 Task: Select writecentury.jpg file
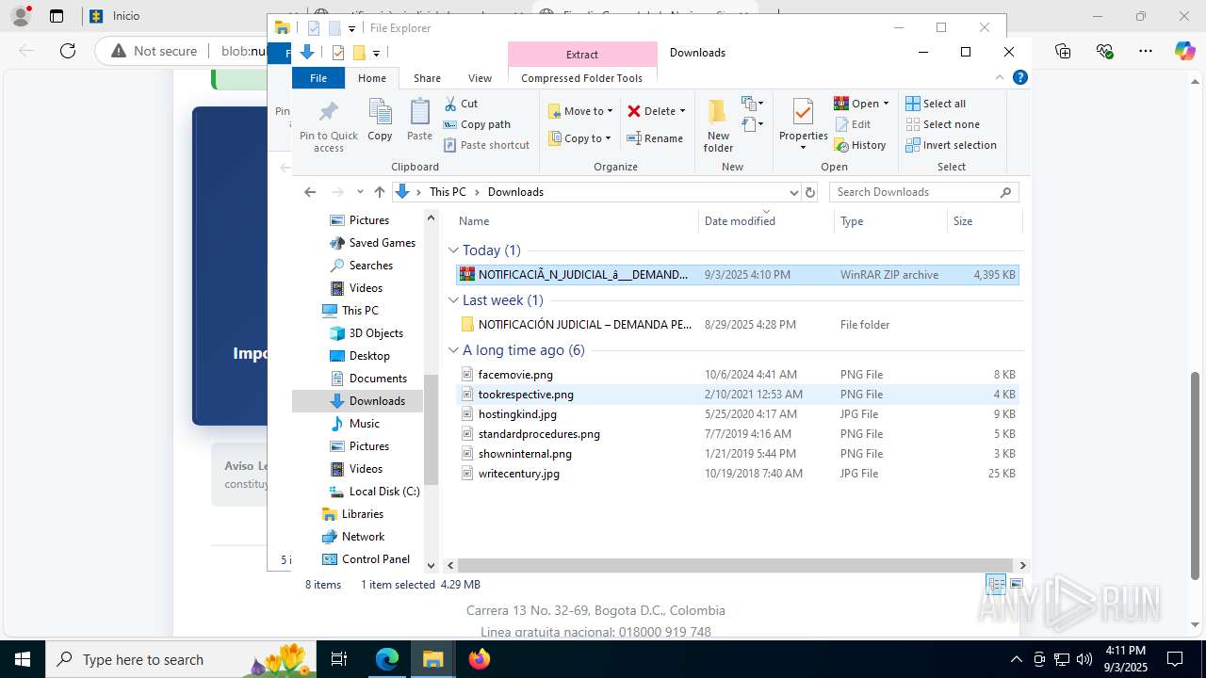pos(737,474)
